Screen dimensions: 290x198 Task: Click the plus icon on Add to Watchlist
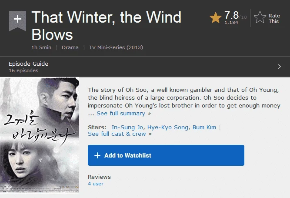(97, 155)
